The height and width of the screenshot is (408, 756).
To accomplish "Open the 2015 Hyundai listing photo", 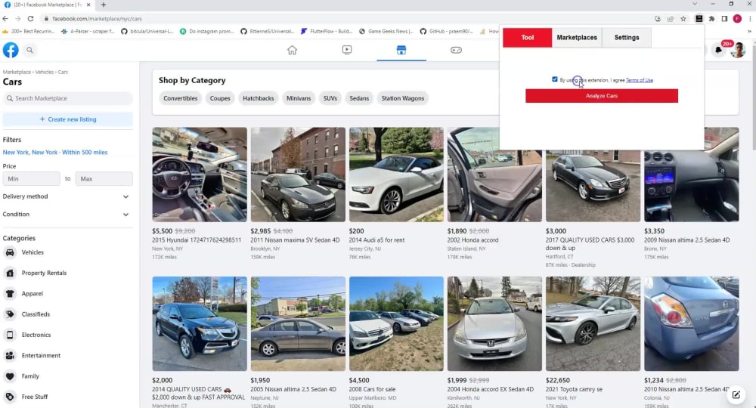I will [200, 175].
